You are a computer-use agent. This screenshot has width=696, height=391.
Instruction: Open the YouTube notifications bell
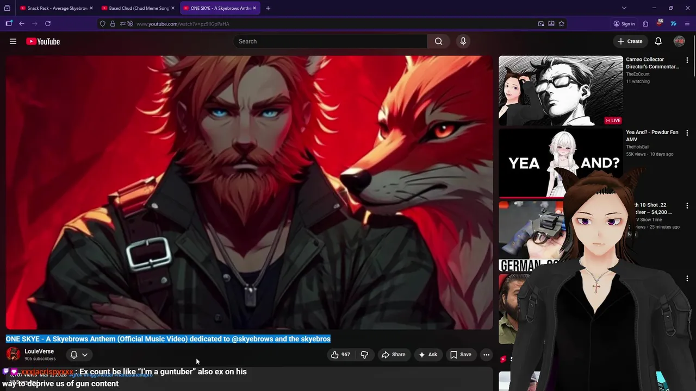tap(658, 41)
